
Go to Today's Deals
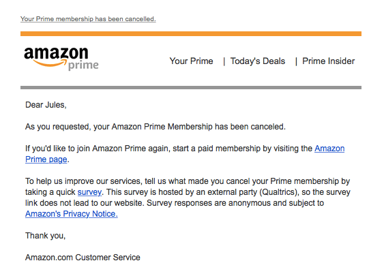258,61
